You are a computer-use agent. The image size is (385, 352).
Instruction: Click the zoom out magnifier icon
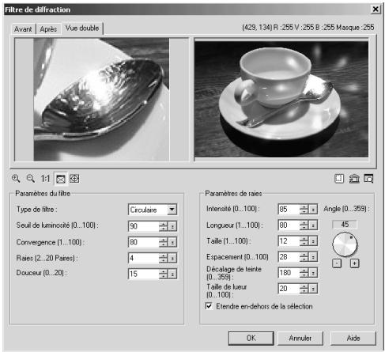[31, 179]
